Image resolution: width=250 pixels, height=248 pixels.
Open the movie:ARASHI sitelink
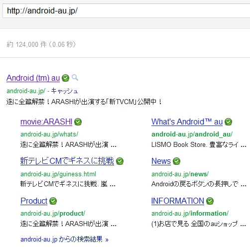[46, 122]
